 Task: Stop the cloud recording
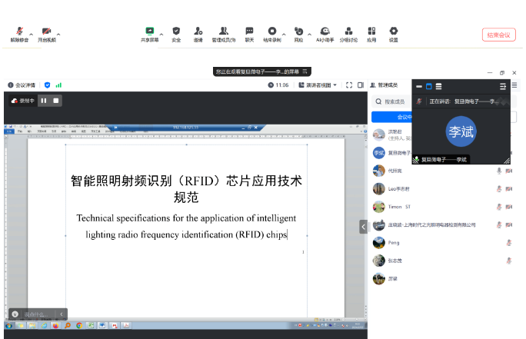click(x=55, y=101)
